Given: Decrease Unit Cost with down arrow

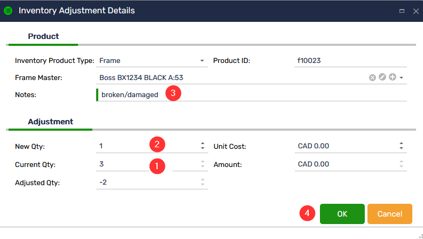Looking at the screenshot, I should 401,149.
